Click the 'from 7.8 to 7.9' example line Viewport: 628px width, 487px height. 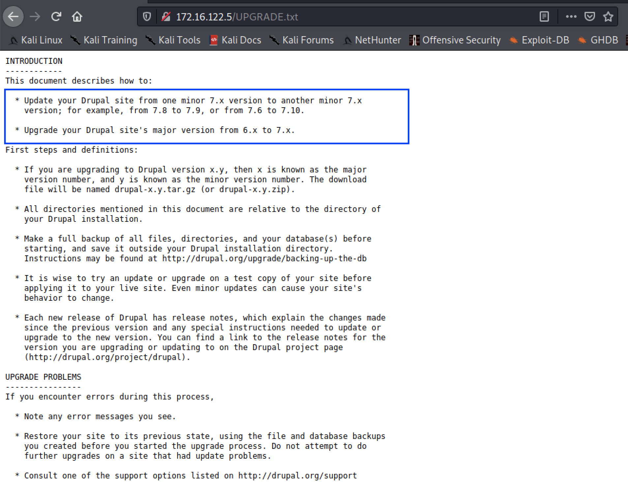click(164, 111)
